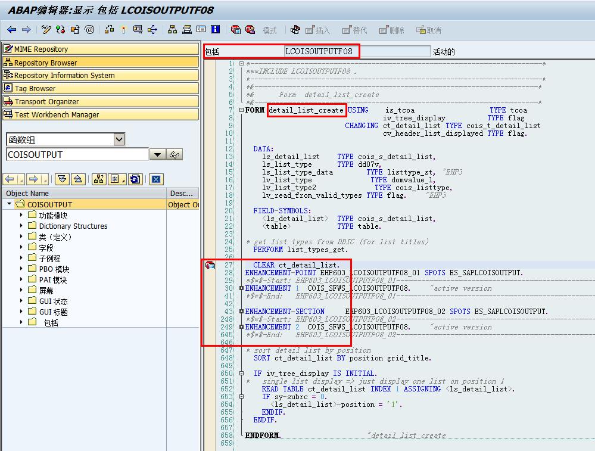Click the Collapse All Nodes icon
This screenshot has width=595, height=451.
tap(78, 179)
